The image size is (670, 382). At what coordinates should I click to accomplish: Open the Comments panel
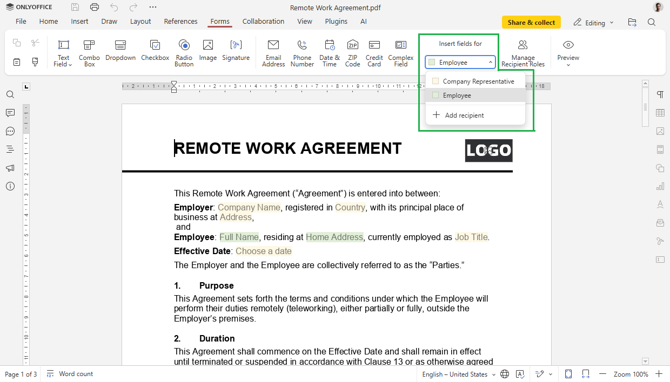(x=10, y=113)
